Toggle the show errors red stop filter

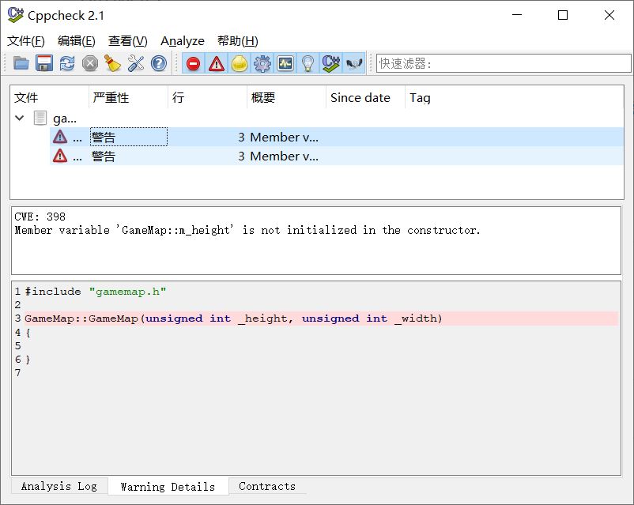[x=193, y=63]
